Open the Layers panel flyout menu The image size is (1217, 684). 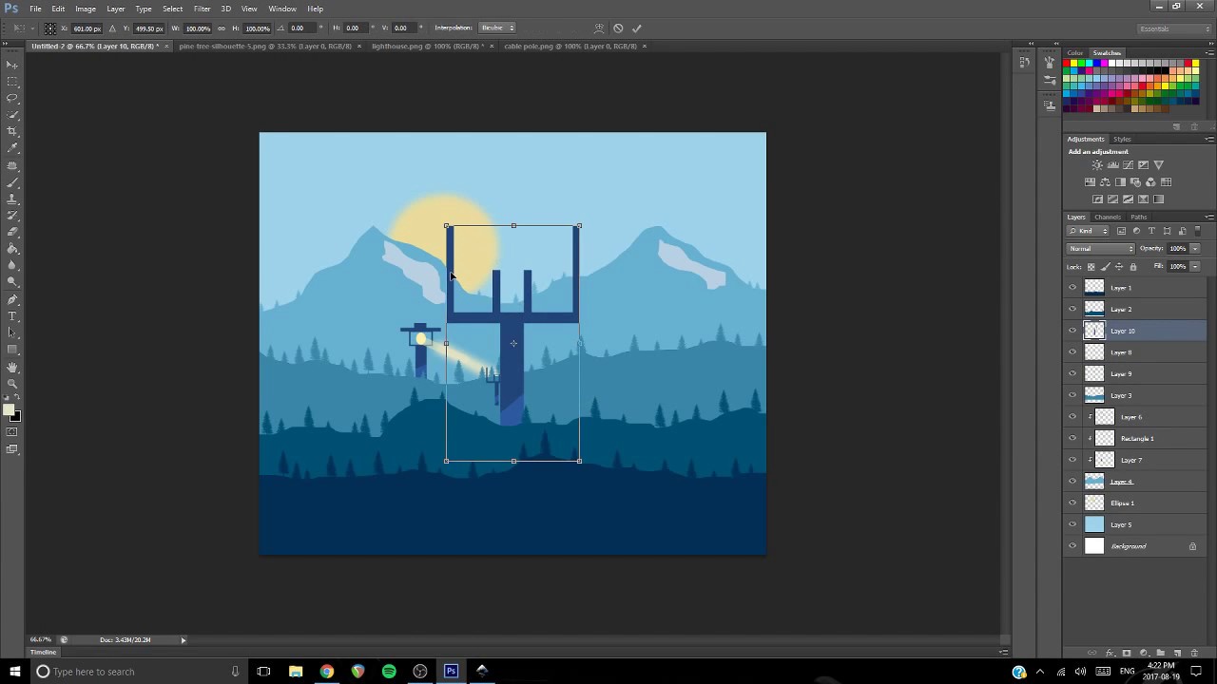tap(1209, 217)
